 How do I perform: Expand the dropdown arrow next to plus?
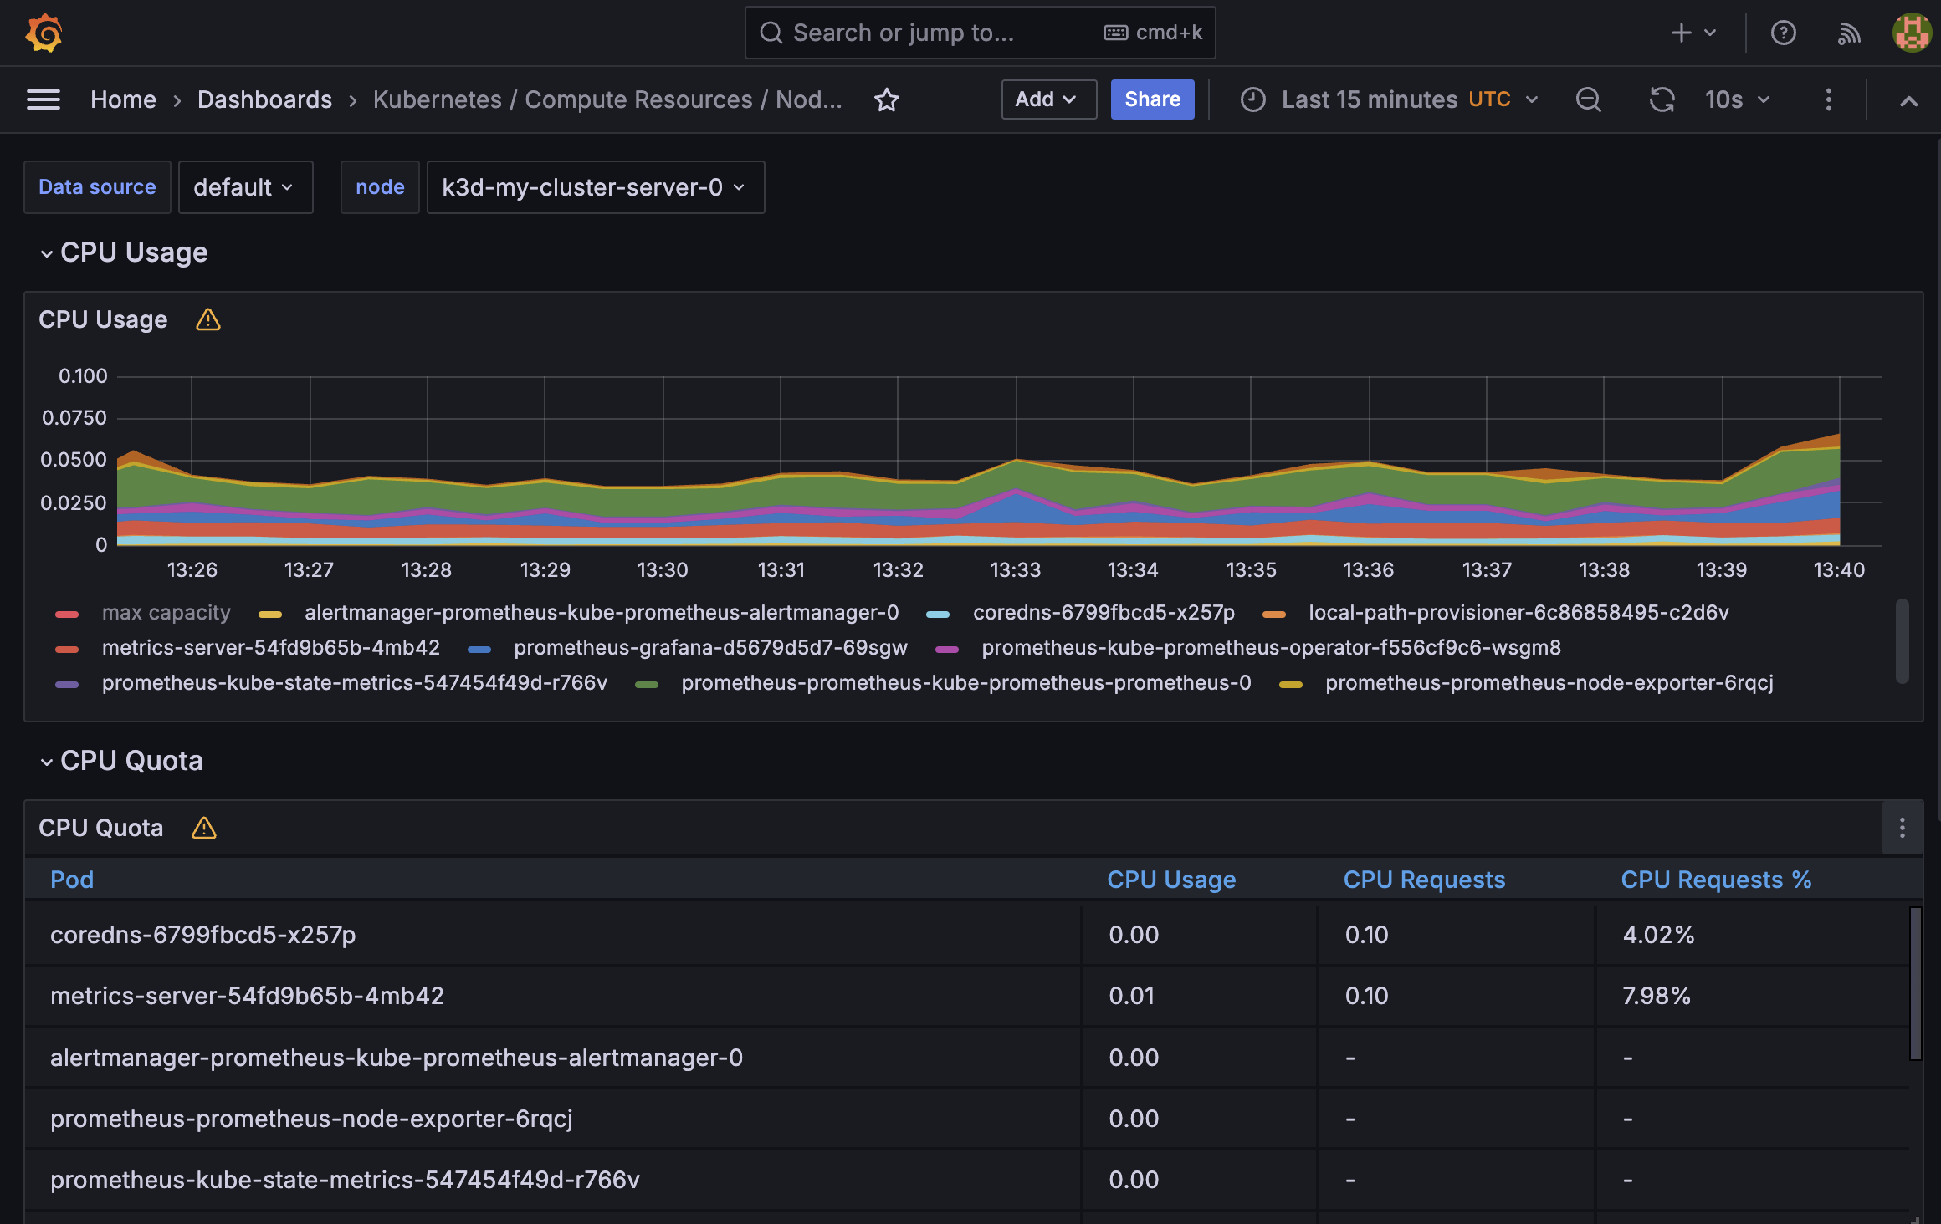[x=1710, y=33]
